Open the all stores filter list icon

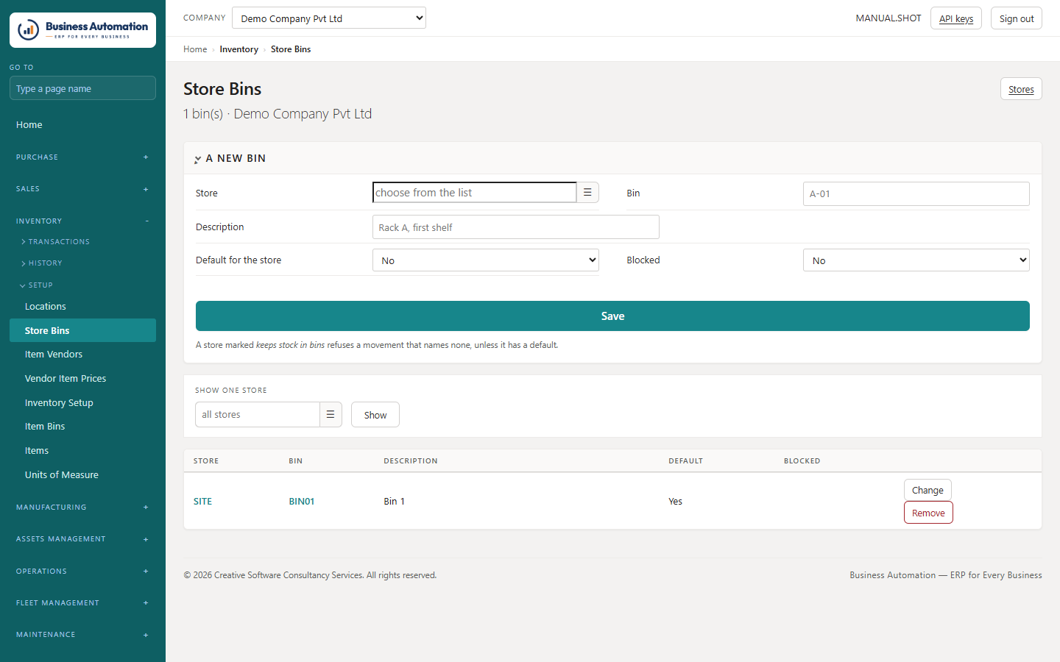click(331, 415)
